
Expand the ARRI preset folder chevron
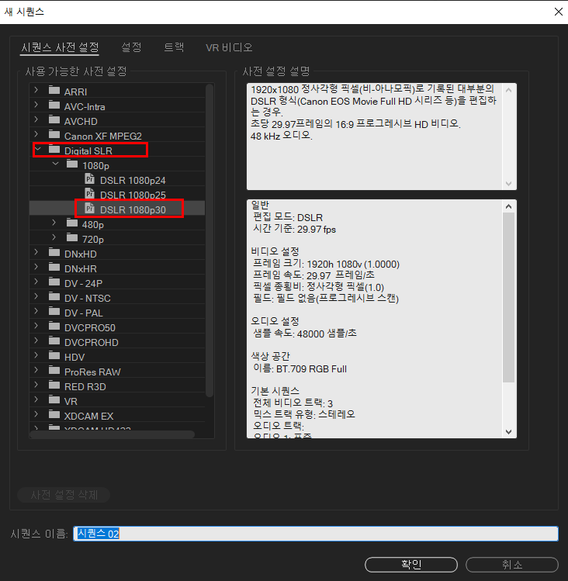point(36,90)
